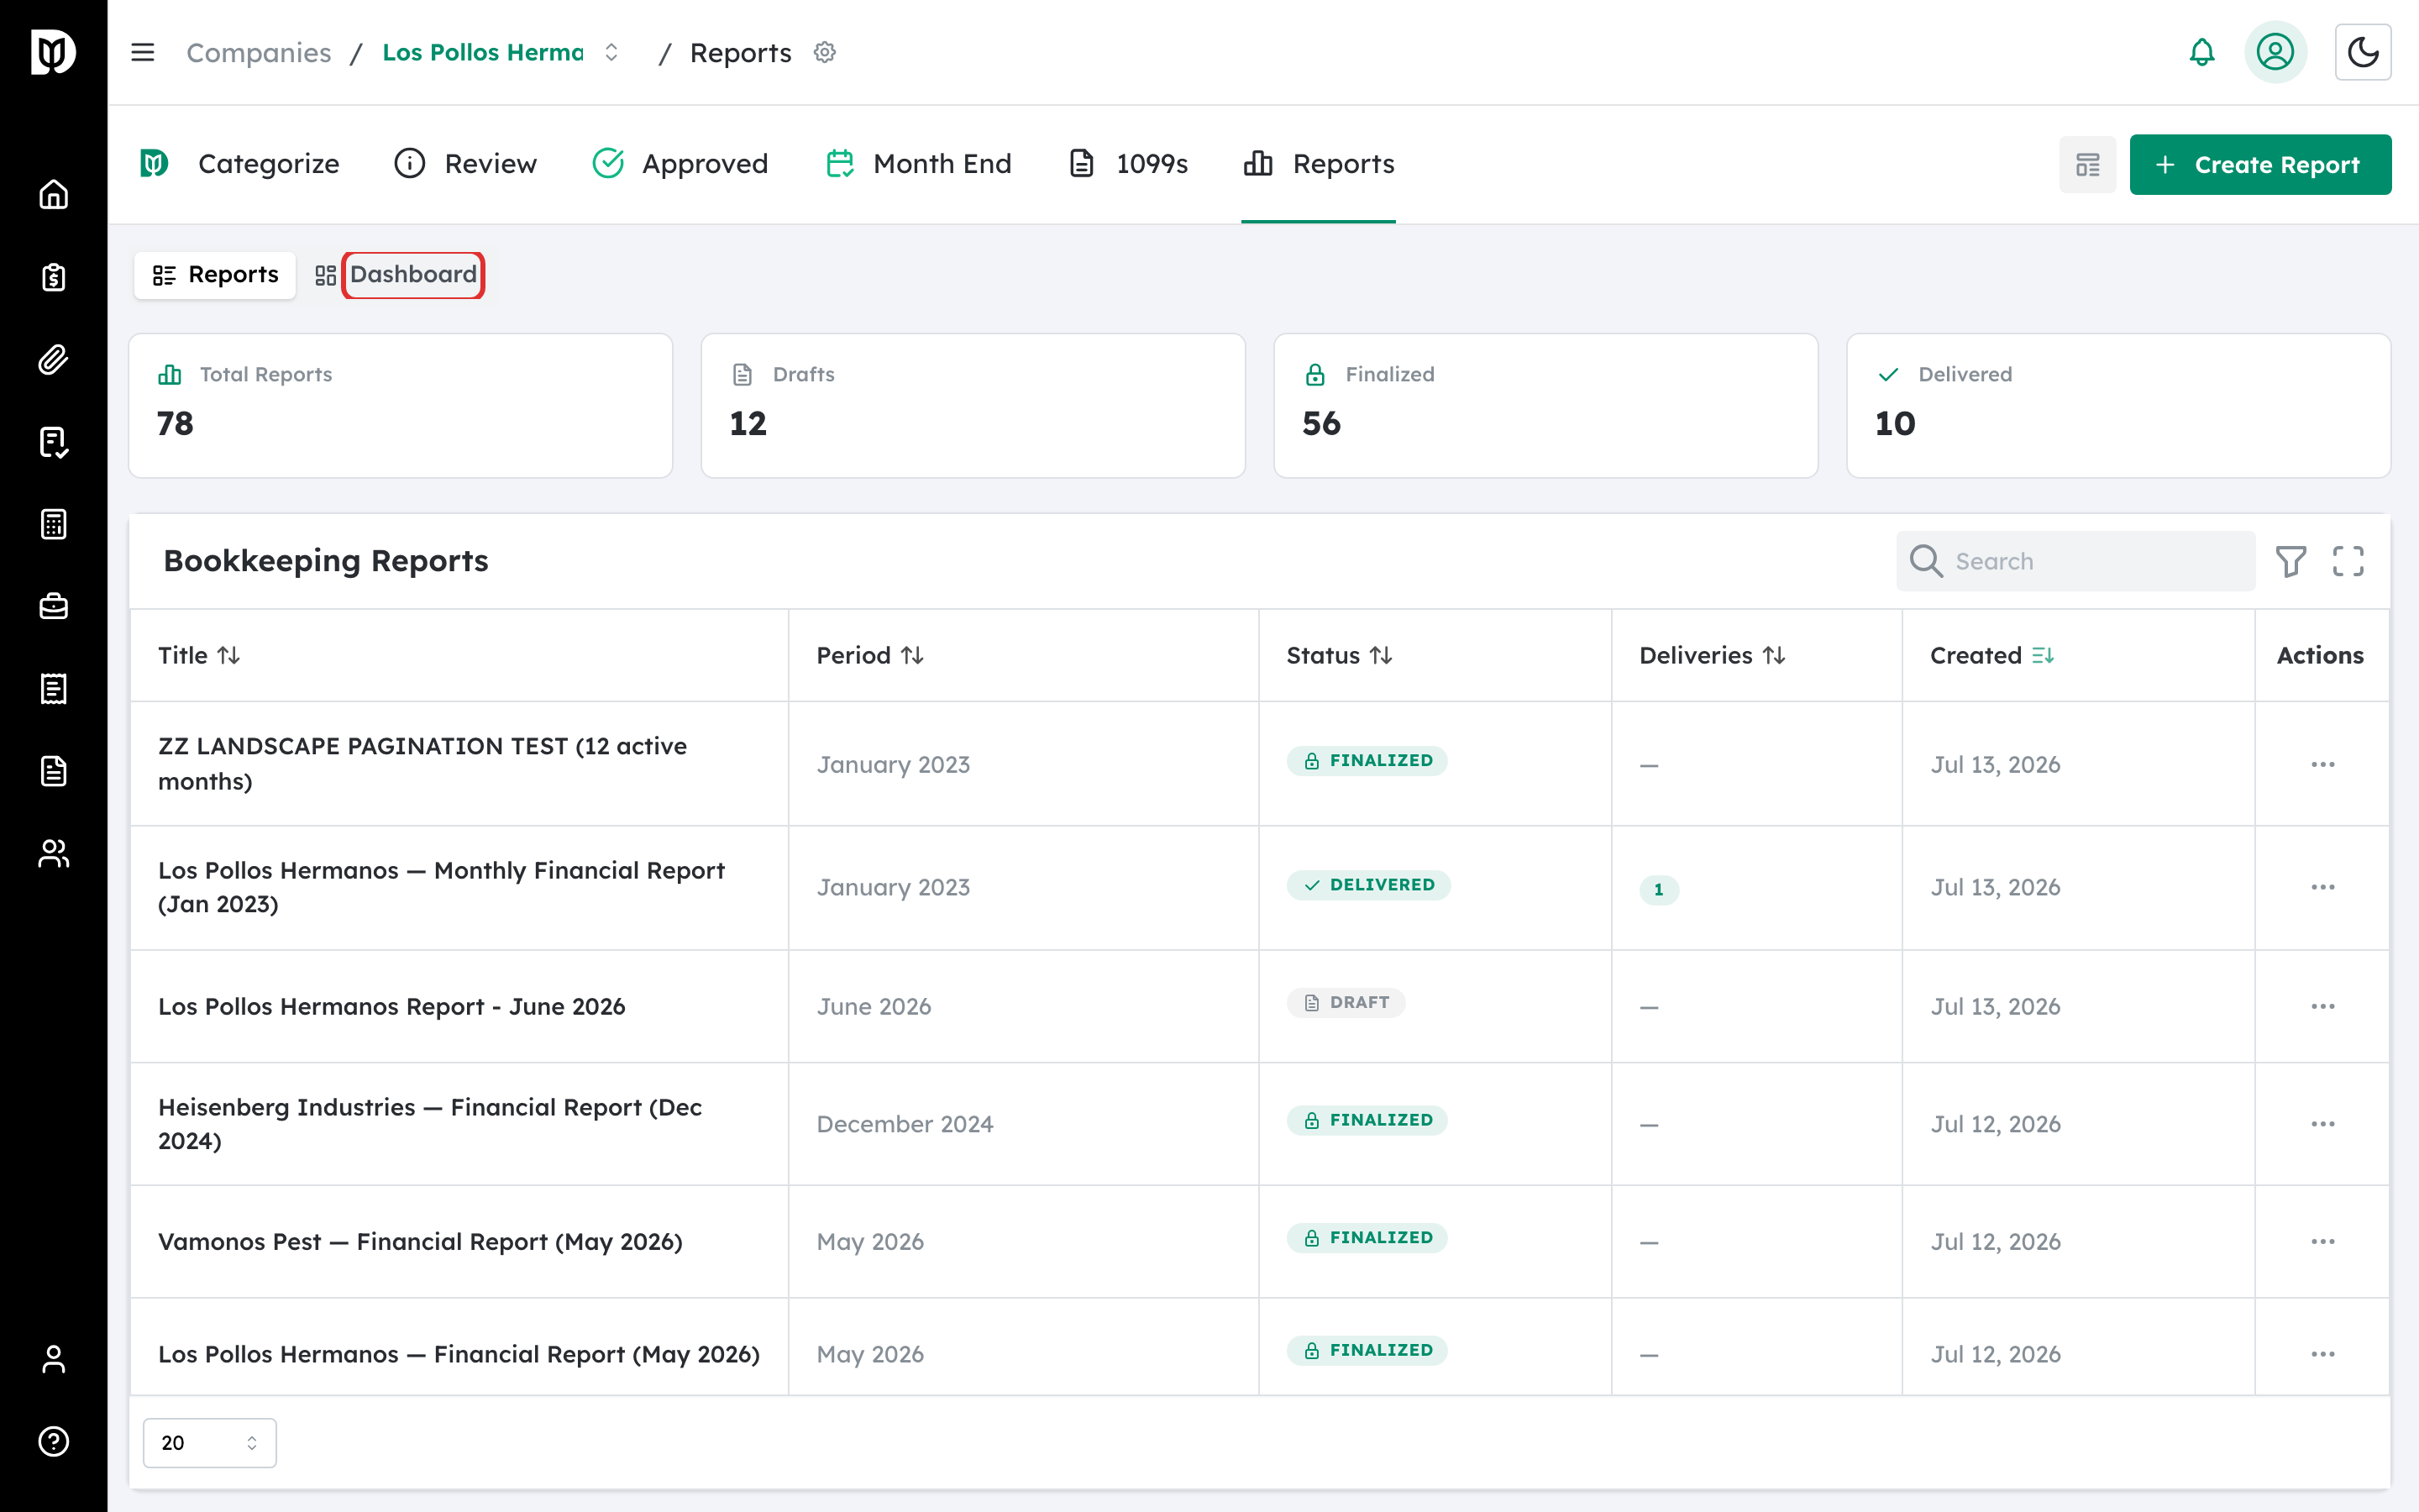This screenshot has width=2419, height=1512.
Task: Open the single user sidebar icon
Action: (53, 1359)
